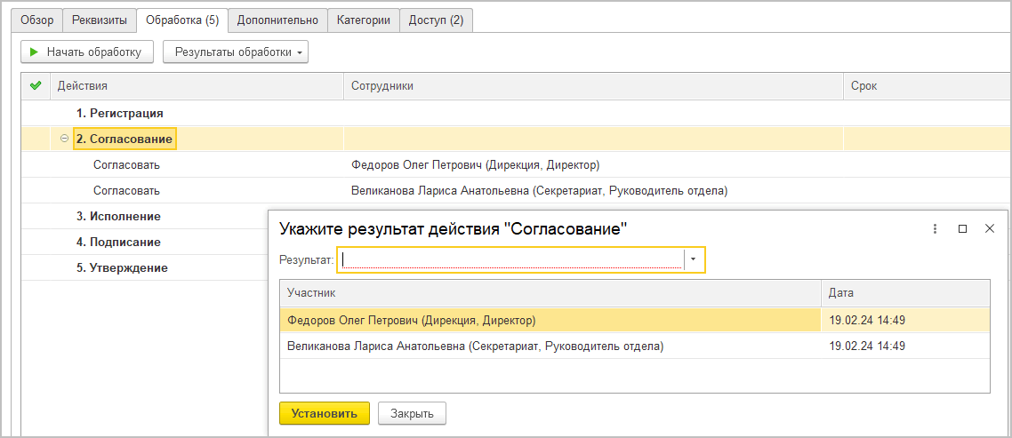
Task: Click the 'Срок' column header
Action: (x=863, y=85)
